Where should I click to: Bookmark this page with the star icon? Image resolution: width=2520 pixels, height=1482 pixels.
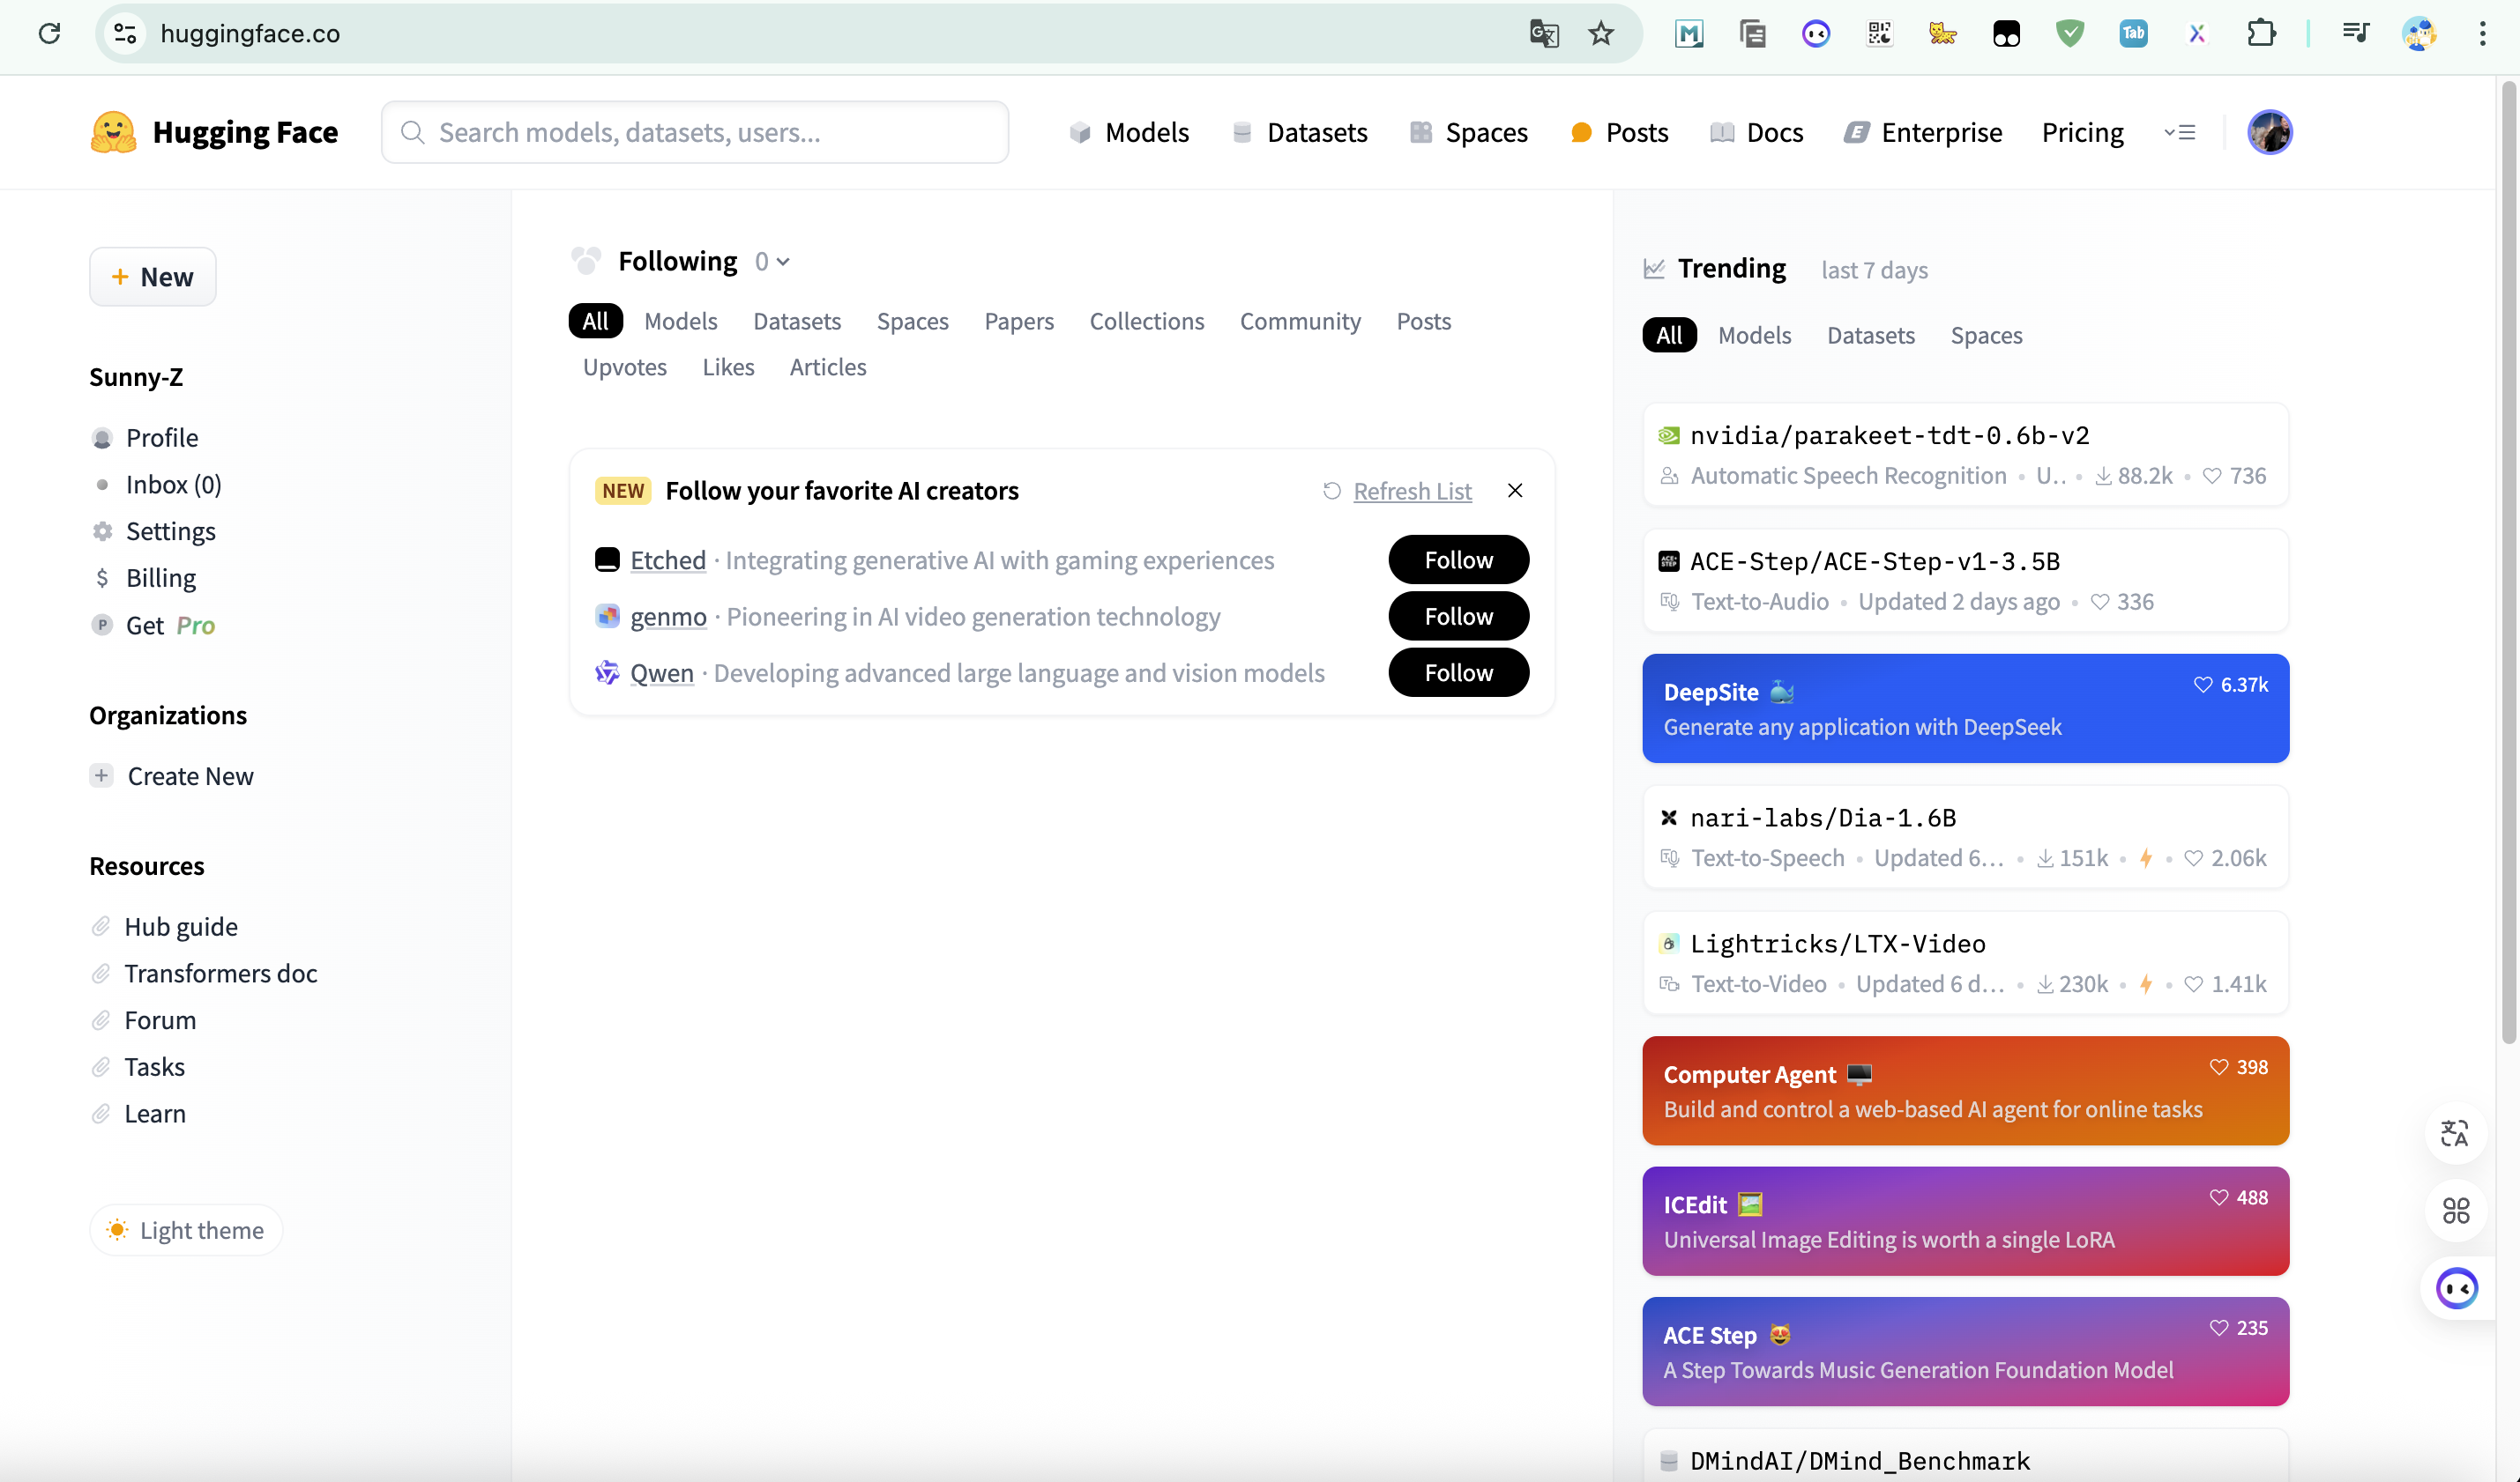(1601, 34)
